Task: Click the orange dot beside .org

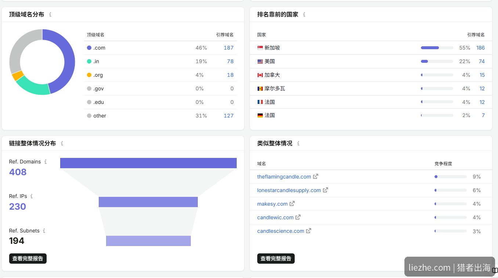Action: point(89,75)
